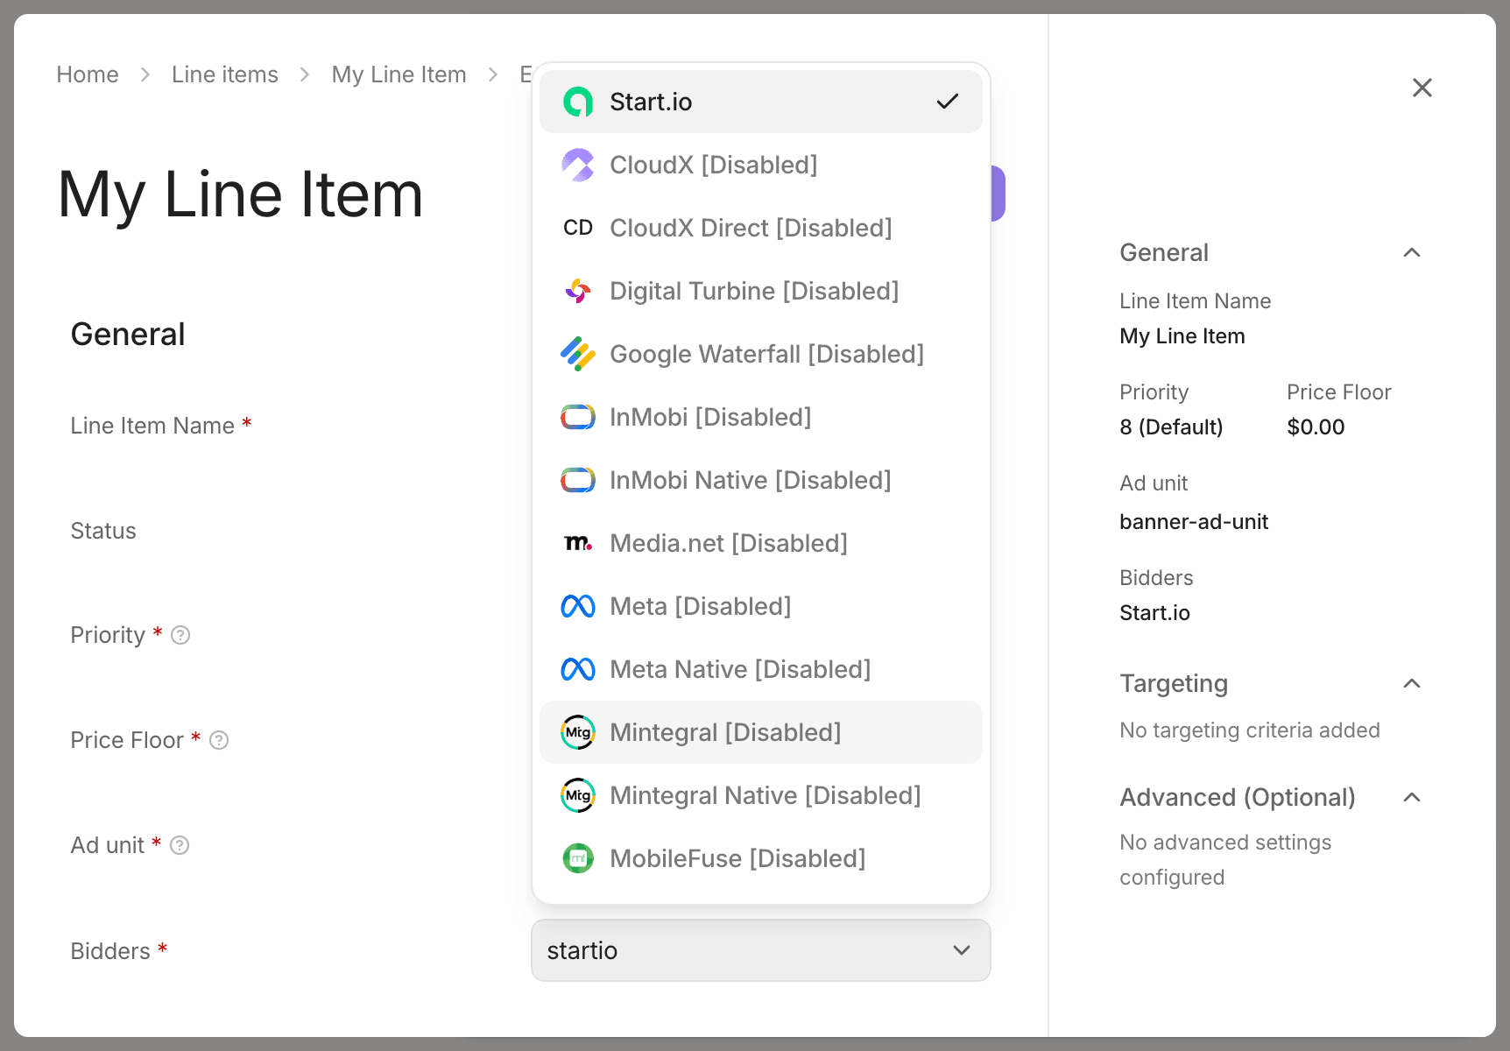
Task: Click the CD CloudX Direct icon
Action: (x=578, y=228)
